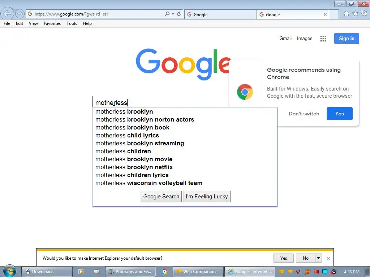Open Programs and Features taskbar item

130,272
